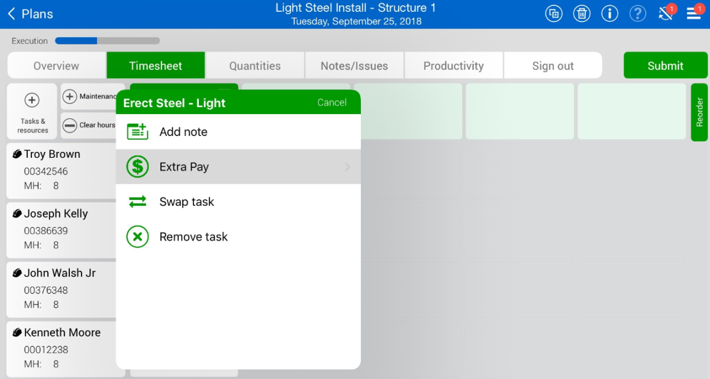The height and width of the screenshot is (379, 710).
Task: Click the Add note icon
Action: coord(137,132)
